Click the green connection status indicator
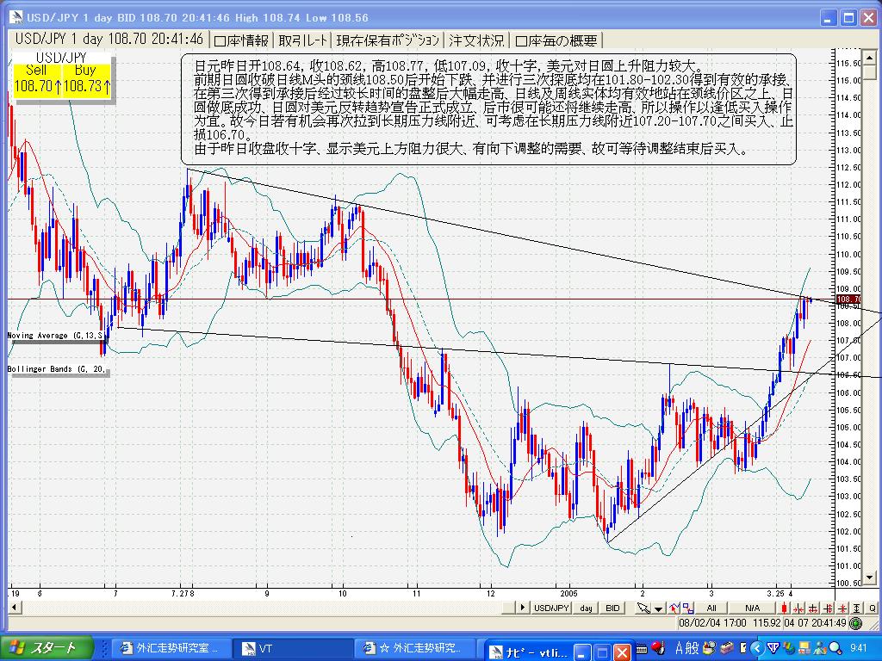 click(855, 623)
